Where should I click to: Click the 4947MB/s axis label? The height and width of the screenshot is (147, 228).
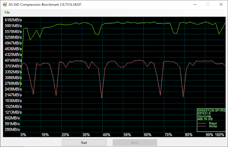pyautogui.click(x=13, y=43)
